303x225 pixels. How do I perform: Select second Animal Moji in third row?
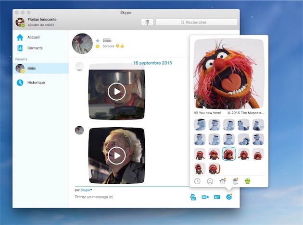coord(215,154)
